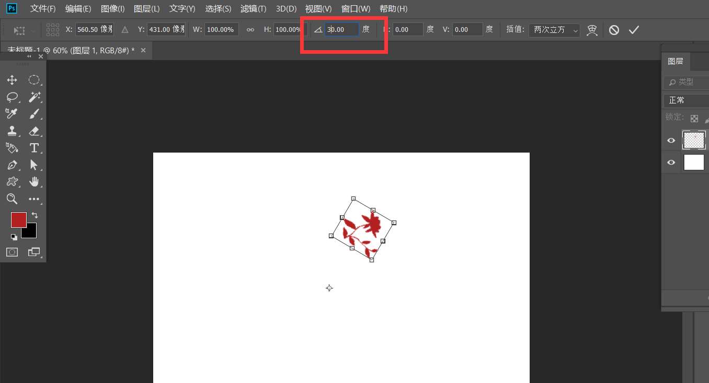Activate the Zoom tool
The height and width of the screenshot is (383, 709).
(12, 199)
